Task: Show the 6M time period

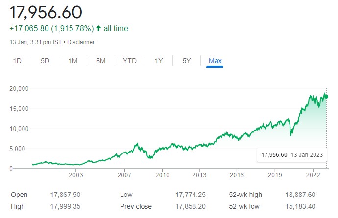Action: tap(101, 61)
